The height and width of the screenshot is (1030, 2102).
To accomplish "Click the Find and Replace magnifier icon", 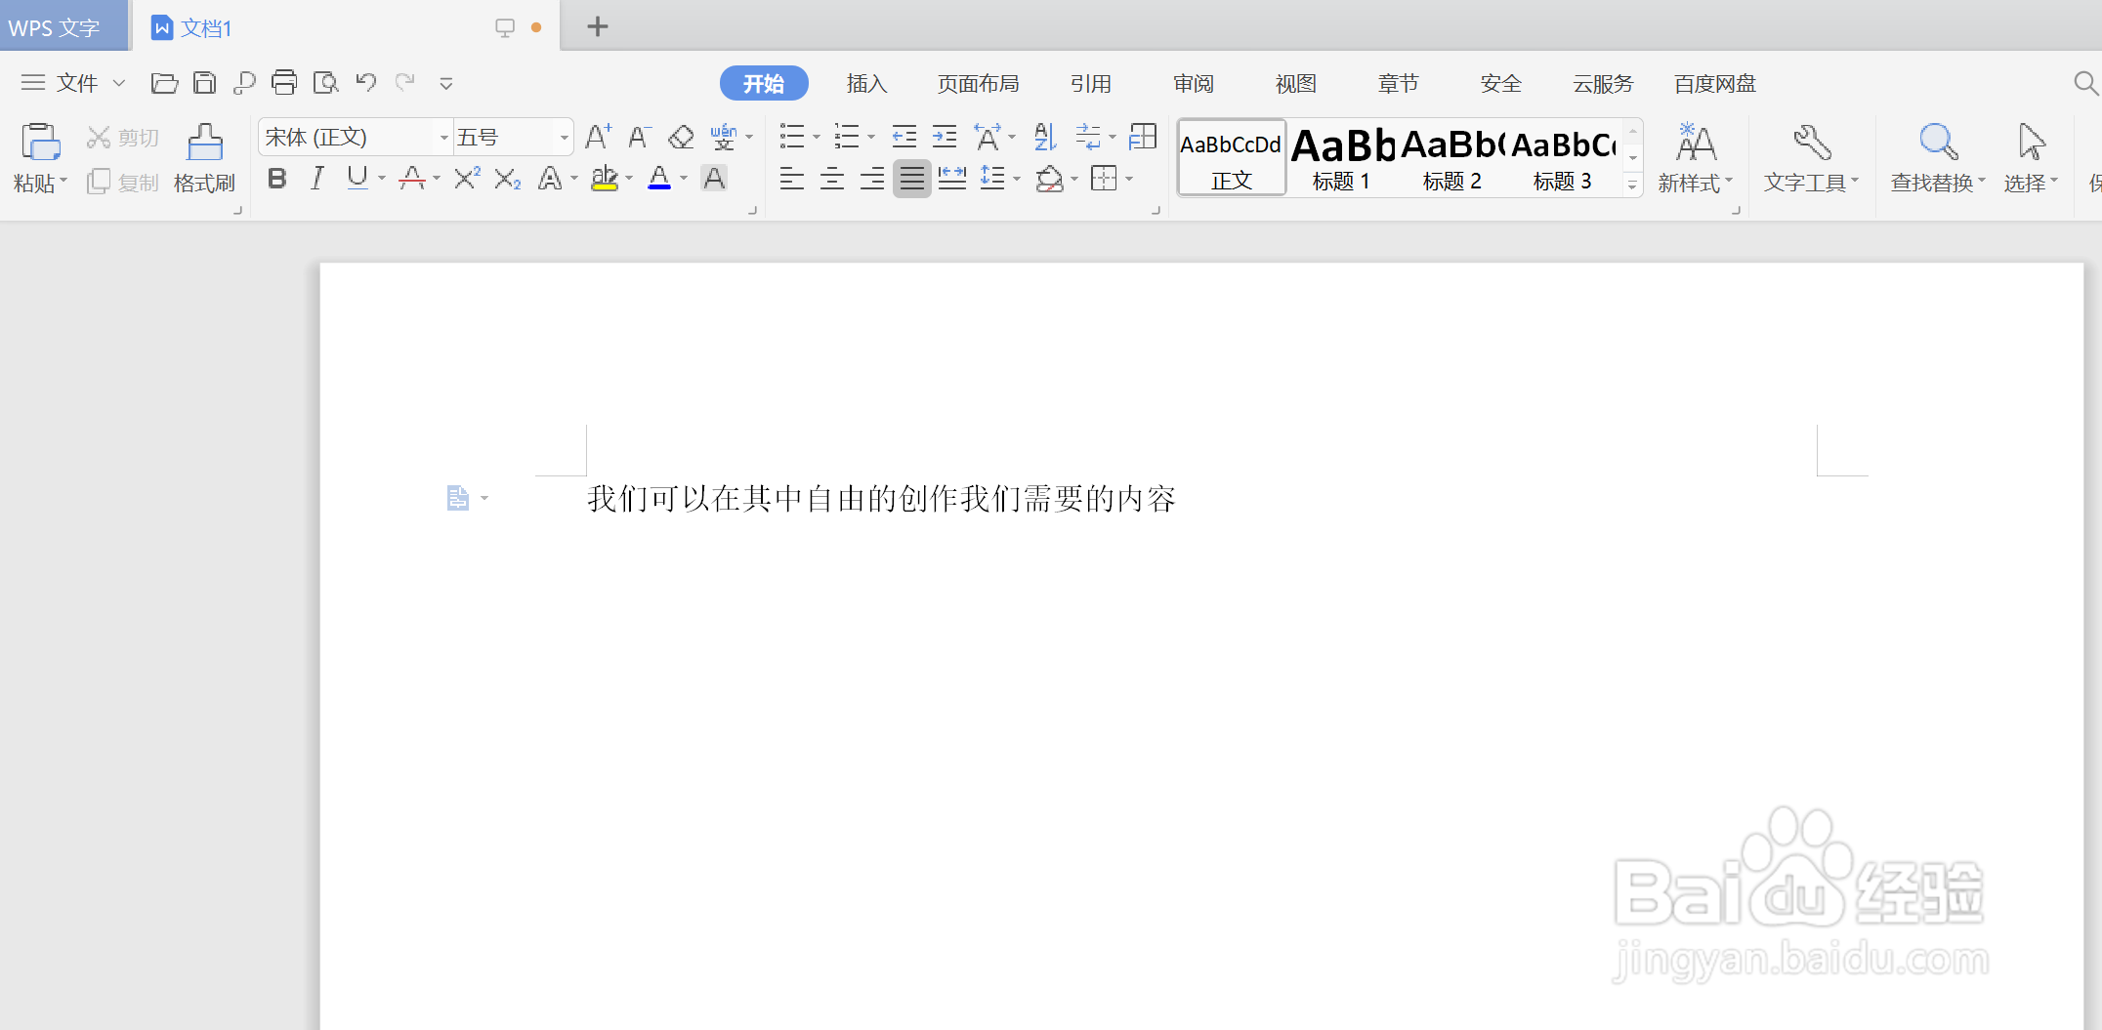I will click(1938, 143).
